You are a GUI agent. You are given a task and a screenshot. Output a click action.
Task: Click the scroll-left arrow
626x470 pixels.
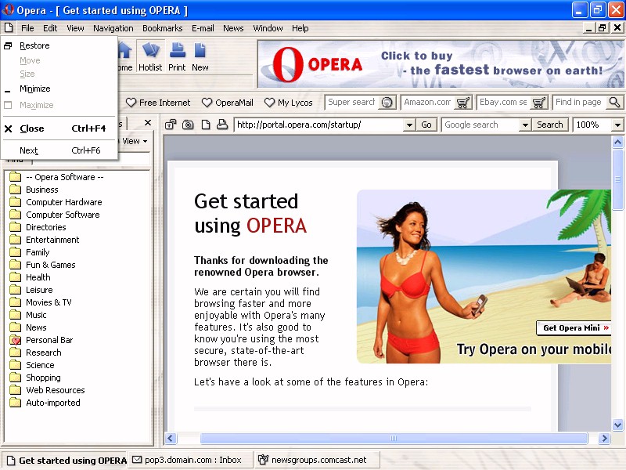pos(171,439)
